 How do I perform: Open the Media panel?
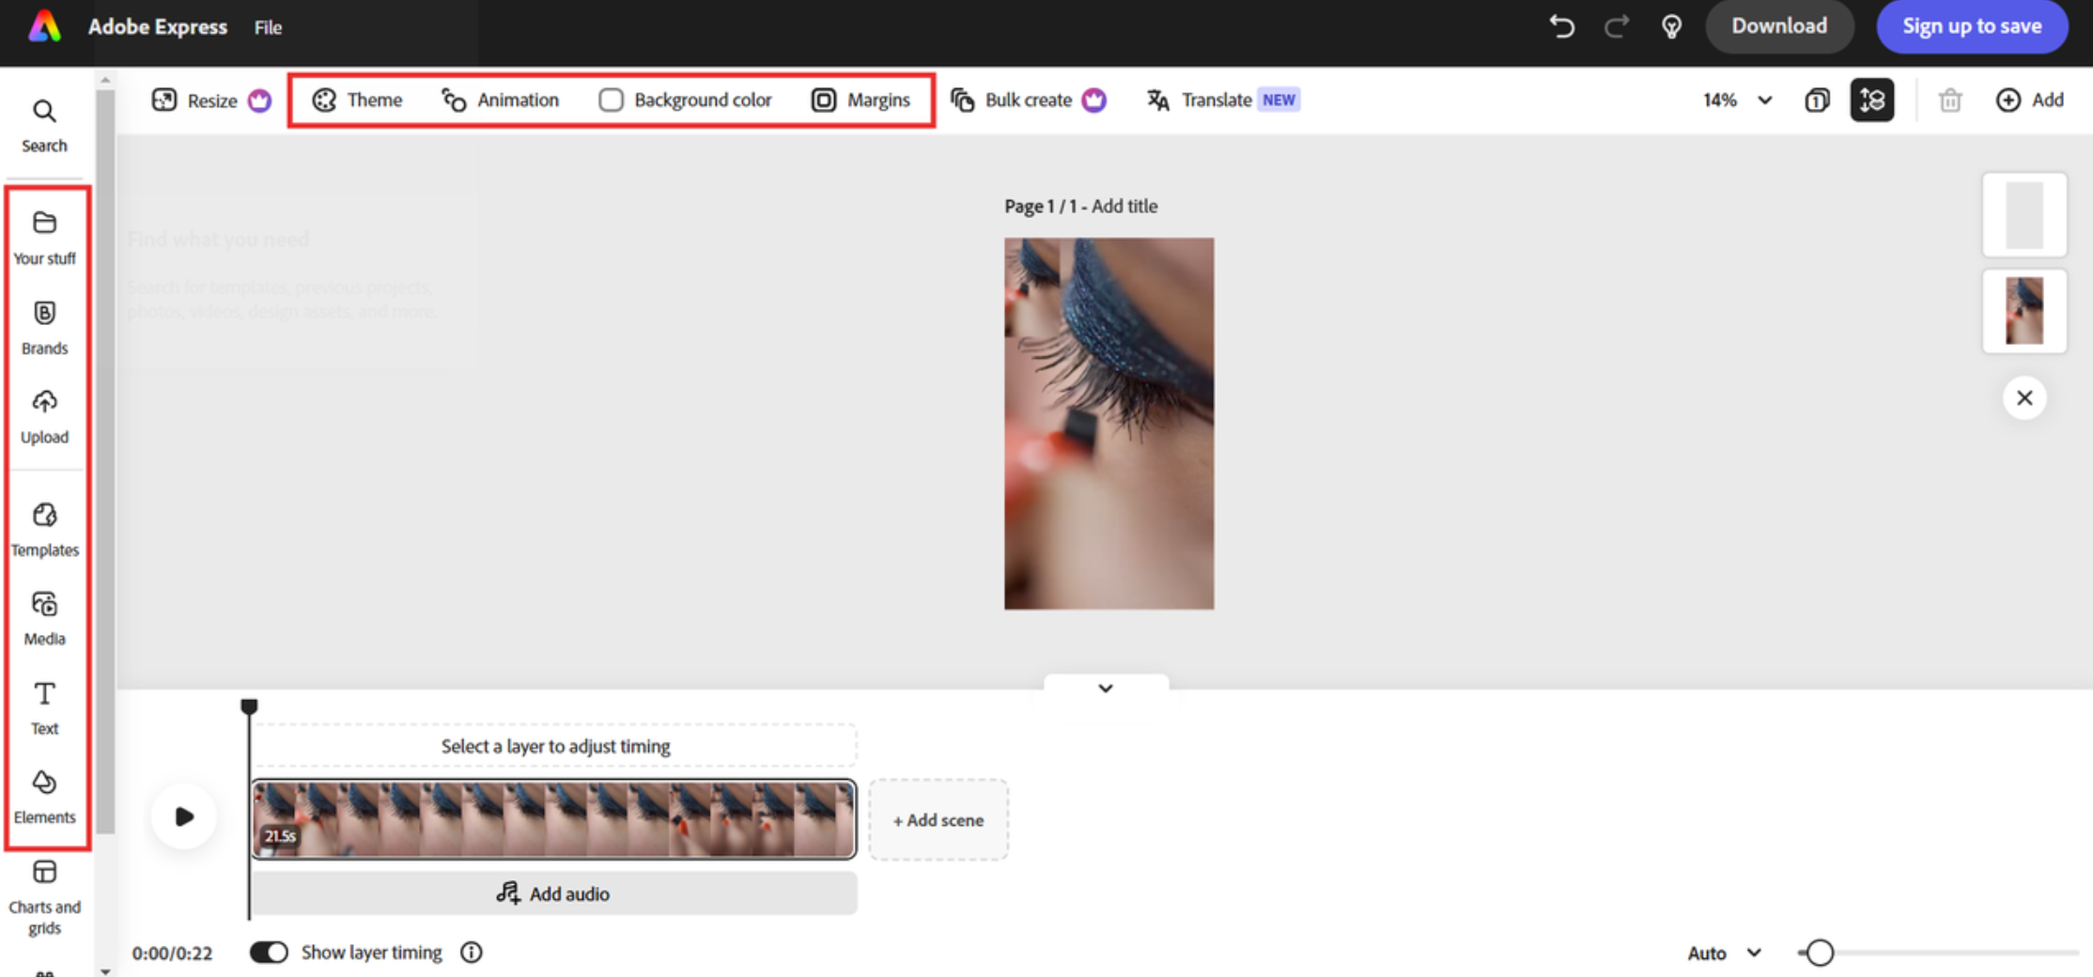[44, 618]
